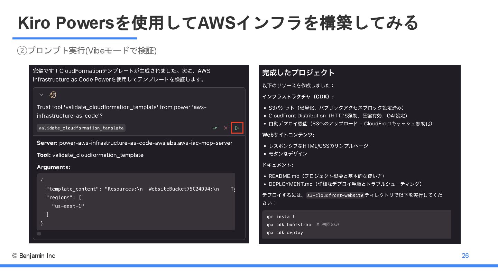Click 以下のリソースを作成しました： text
Screen dimensions: 498x280
(x=298, y=85)
